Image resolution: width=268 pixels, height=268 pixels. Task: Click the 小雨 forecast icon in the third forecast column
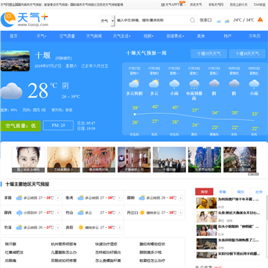point(174,84)
